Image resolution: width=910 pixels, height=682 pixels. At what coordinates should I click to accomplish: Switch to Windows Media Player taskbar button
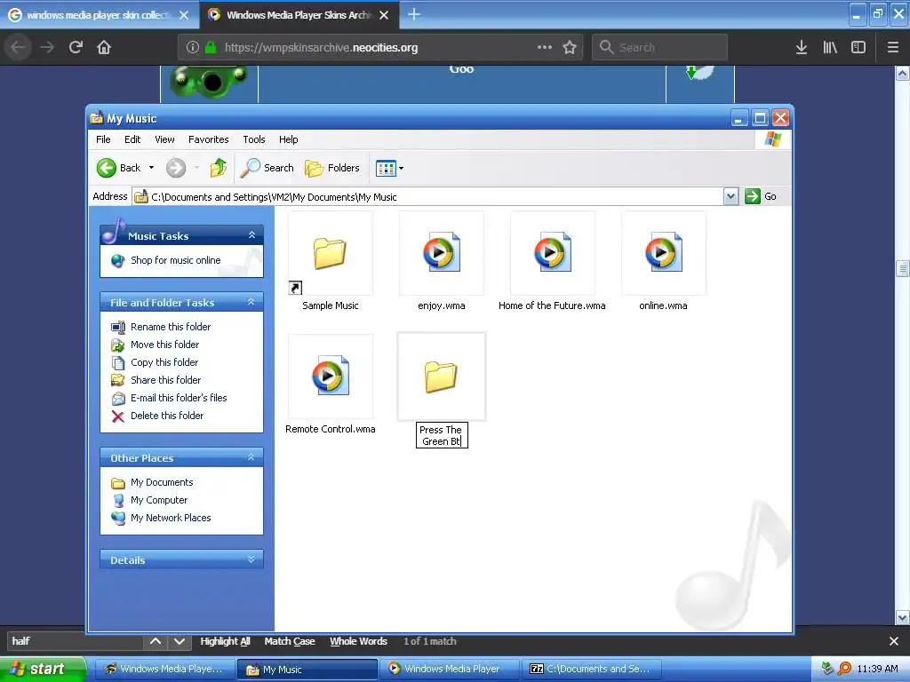(451, 670)
